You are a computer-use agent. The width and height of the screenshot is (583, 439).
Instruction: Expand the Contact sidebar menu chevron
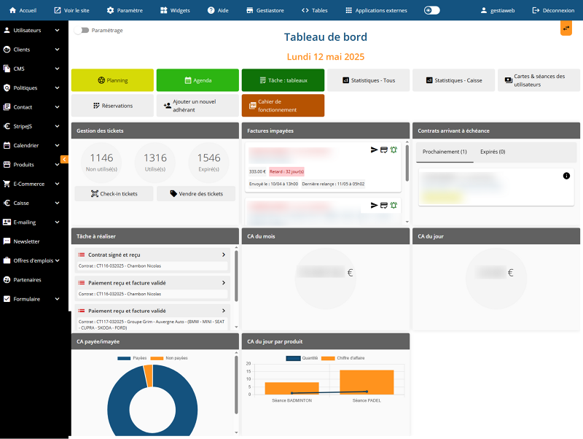click(57, 107)
